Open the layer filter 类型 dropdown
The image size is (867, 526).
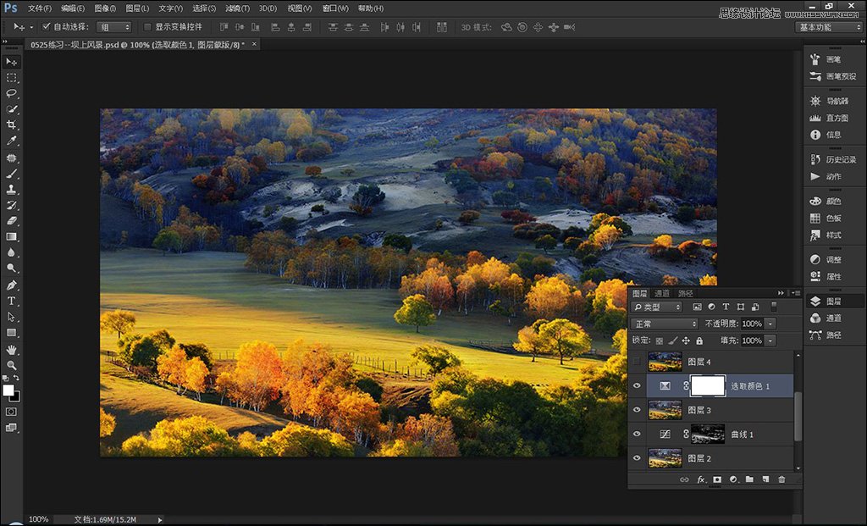coord(656,306)
